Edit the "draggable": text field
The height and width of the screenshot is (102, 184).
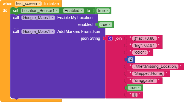144,81
